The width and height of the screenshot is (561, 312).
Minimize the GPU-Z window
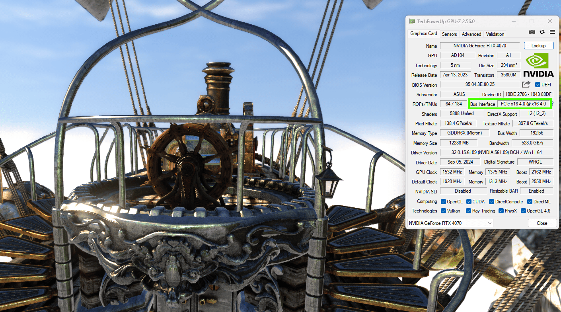[x=513, y=21]
